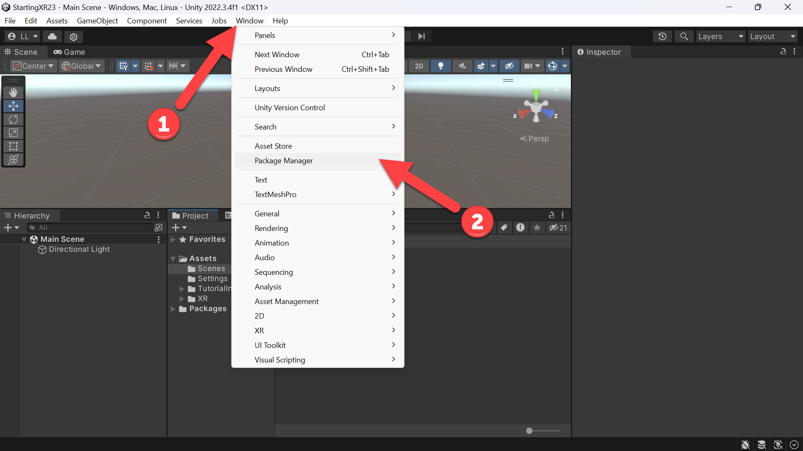This screenshot has height=451, width=803.
Task: Select the Rotate tool
Action: tap(13, 119)
